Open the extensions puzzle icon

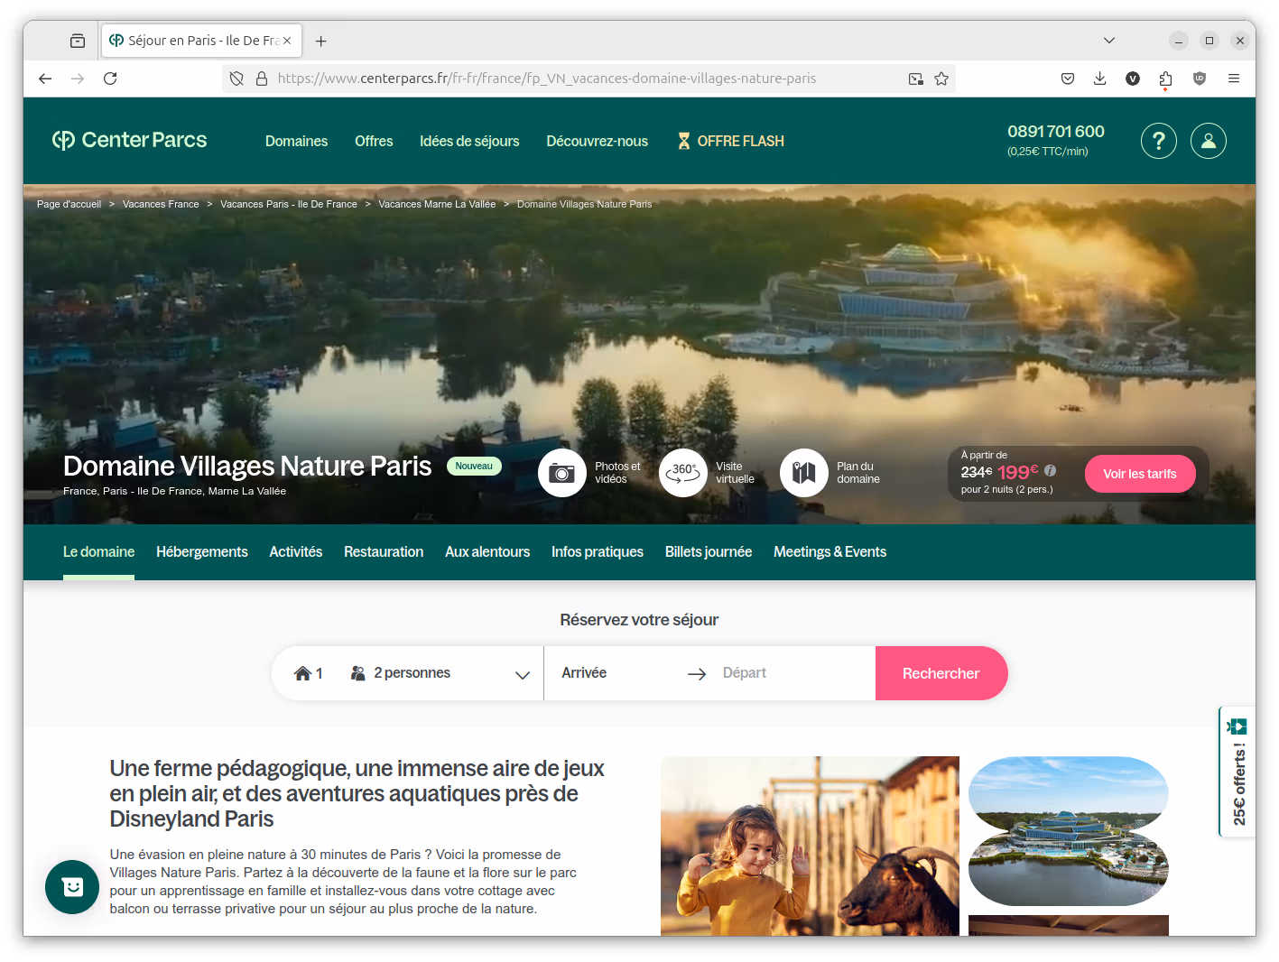click(x=1165, y=79)
